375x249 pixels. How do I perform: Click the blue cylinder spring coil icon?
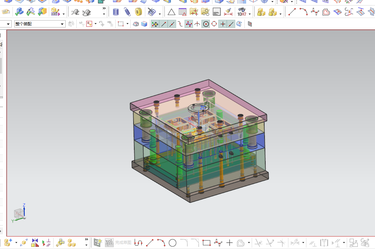click(x=116, y=12)
